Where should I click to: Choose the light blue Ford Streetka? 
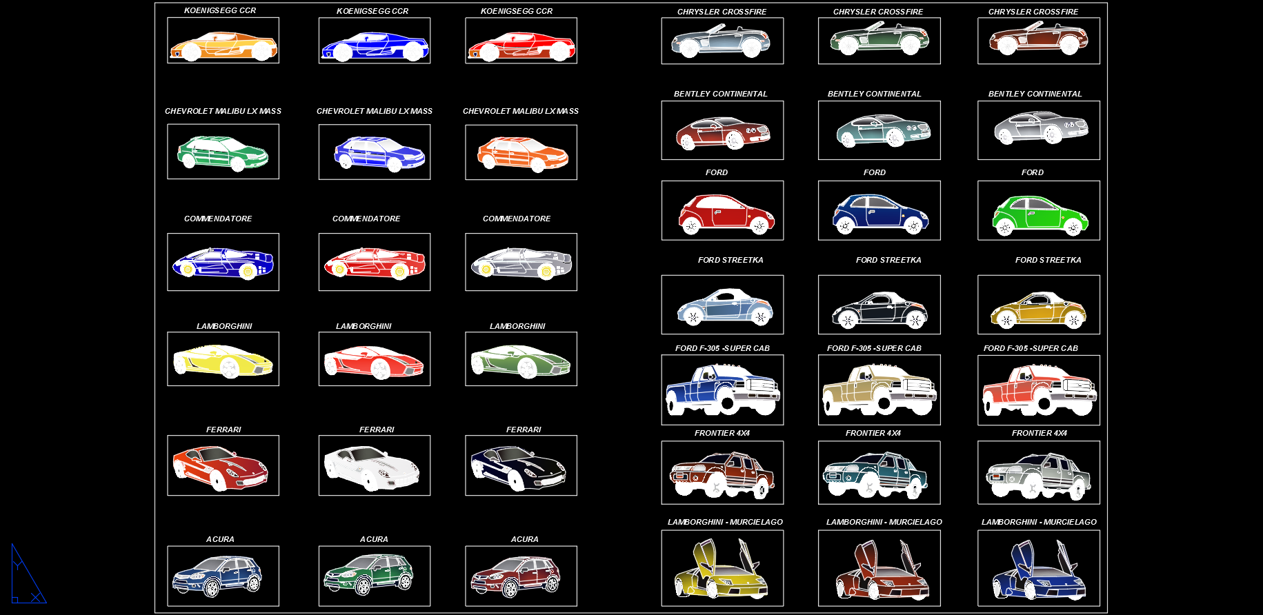[725, 308]
